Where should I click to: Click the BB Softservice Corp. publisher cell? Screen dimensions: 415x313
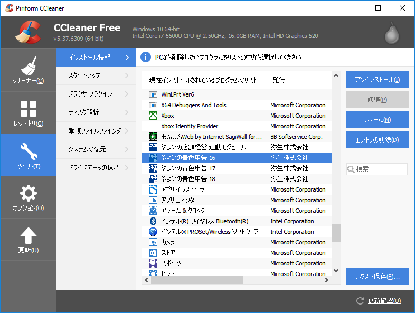296,137
